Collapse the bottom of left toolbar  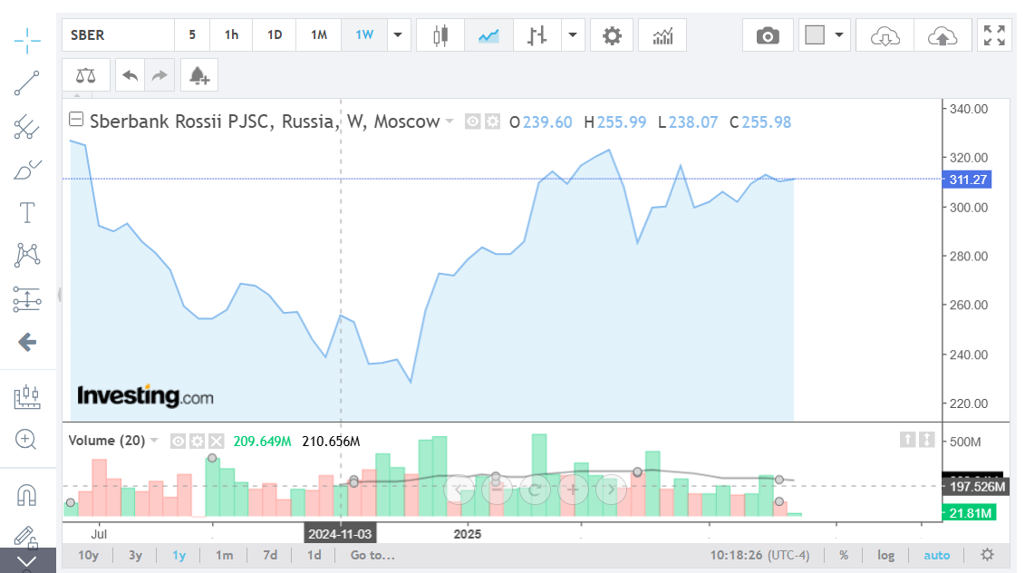pyautogui.click(x=27, y=560)
